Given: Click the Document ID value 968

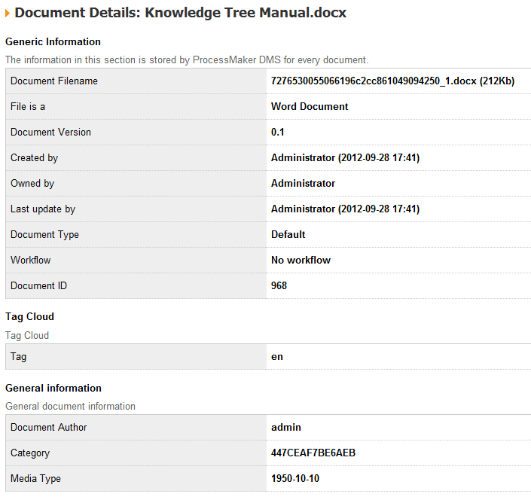Looking at the screenshot, I should coord(279,285).
